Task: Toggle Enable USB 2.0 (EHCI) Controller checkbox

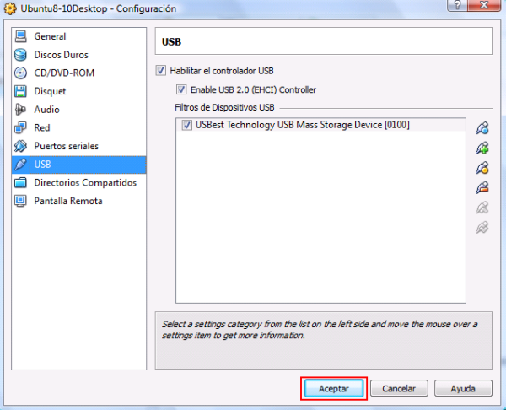Action: [181, 89]
